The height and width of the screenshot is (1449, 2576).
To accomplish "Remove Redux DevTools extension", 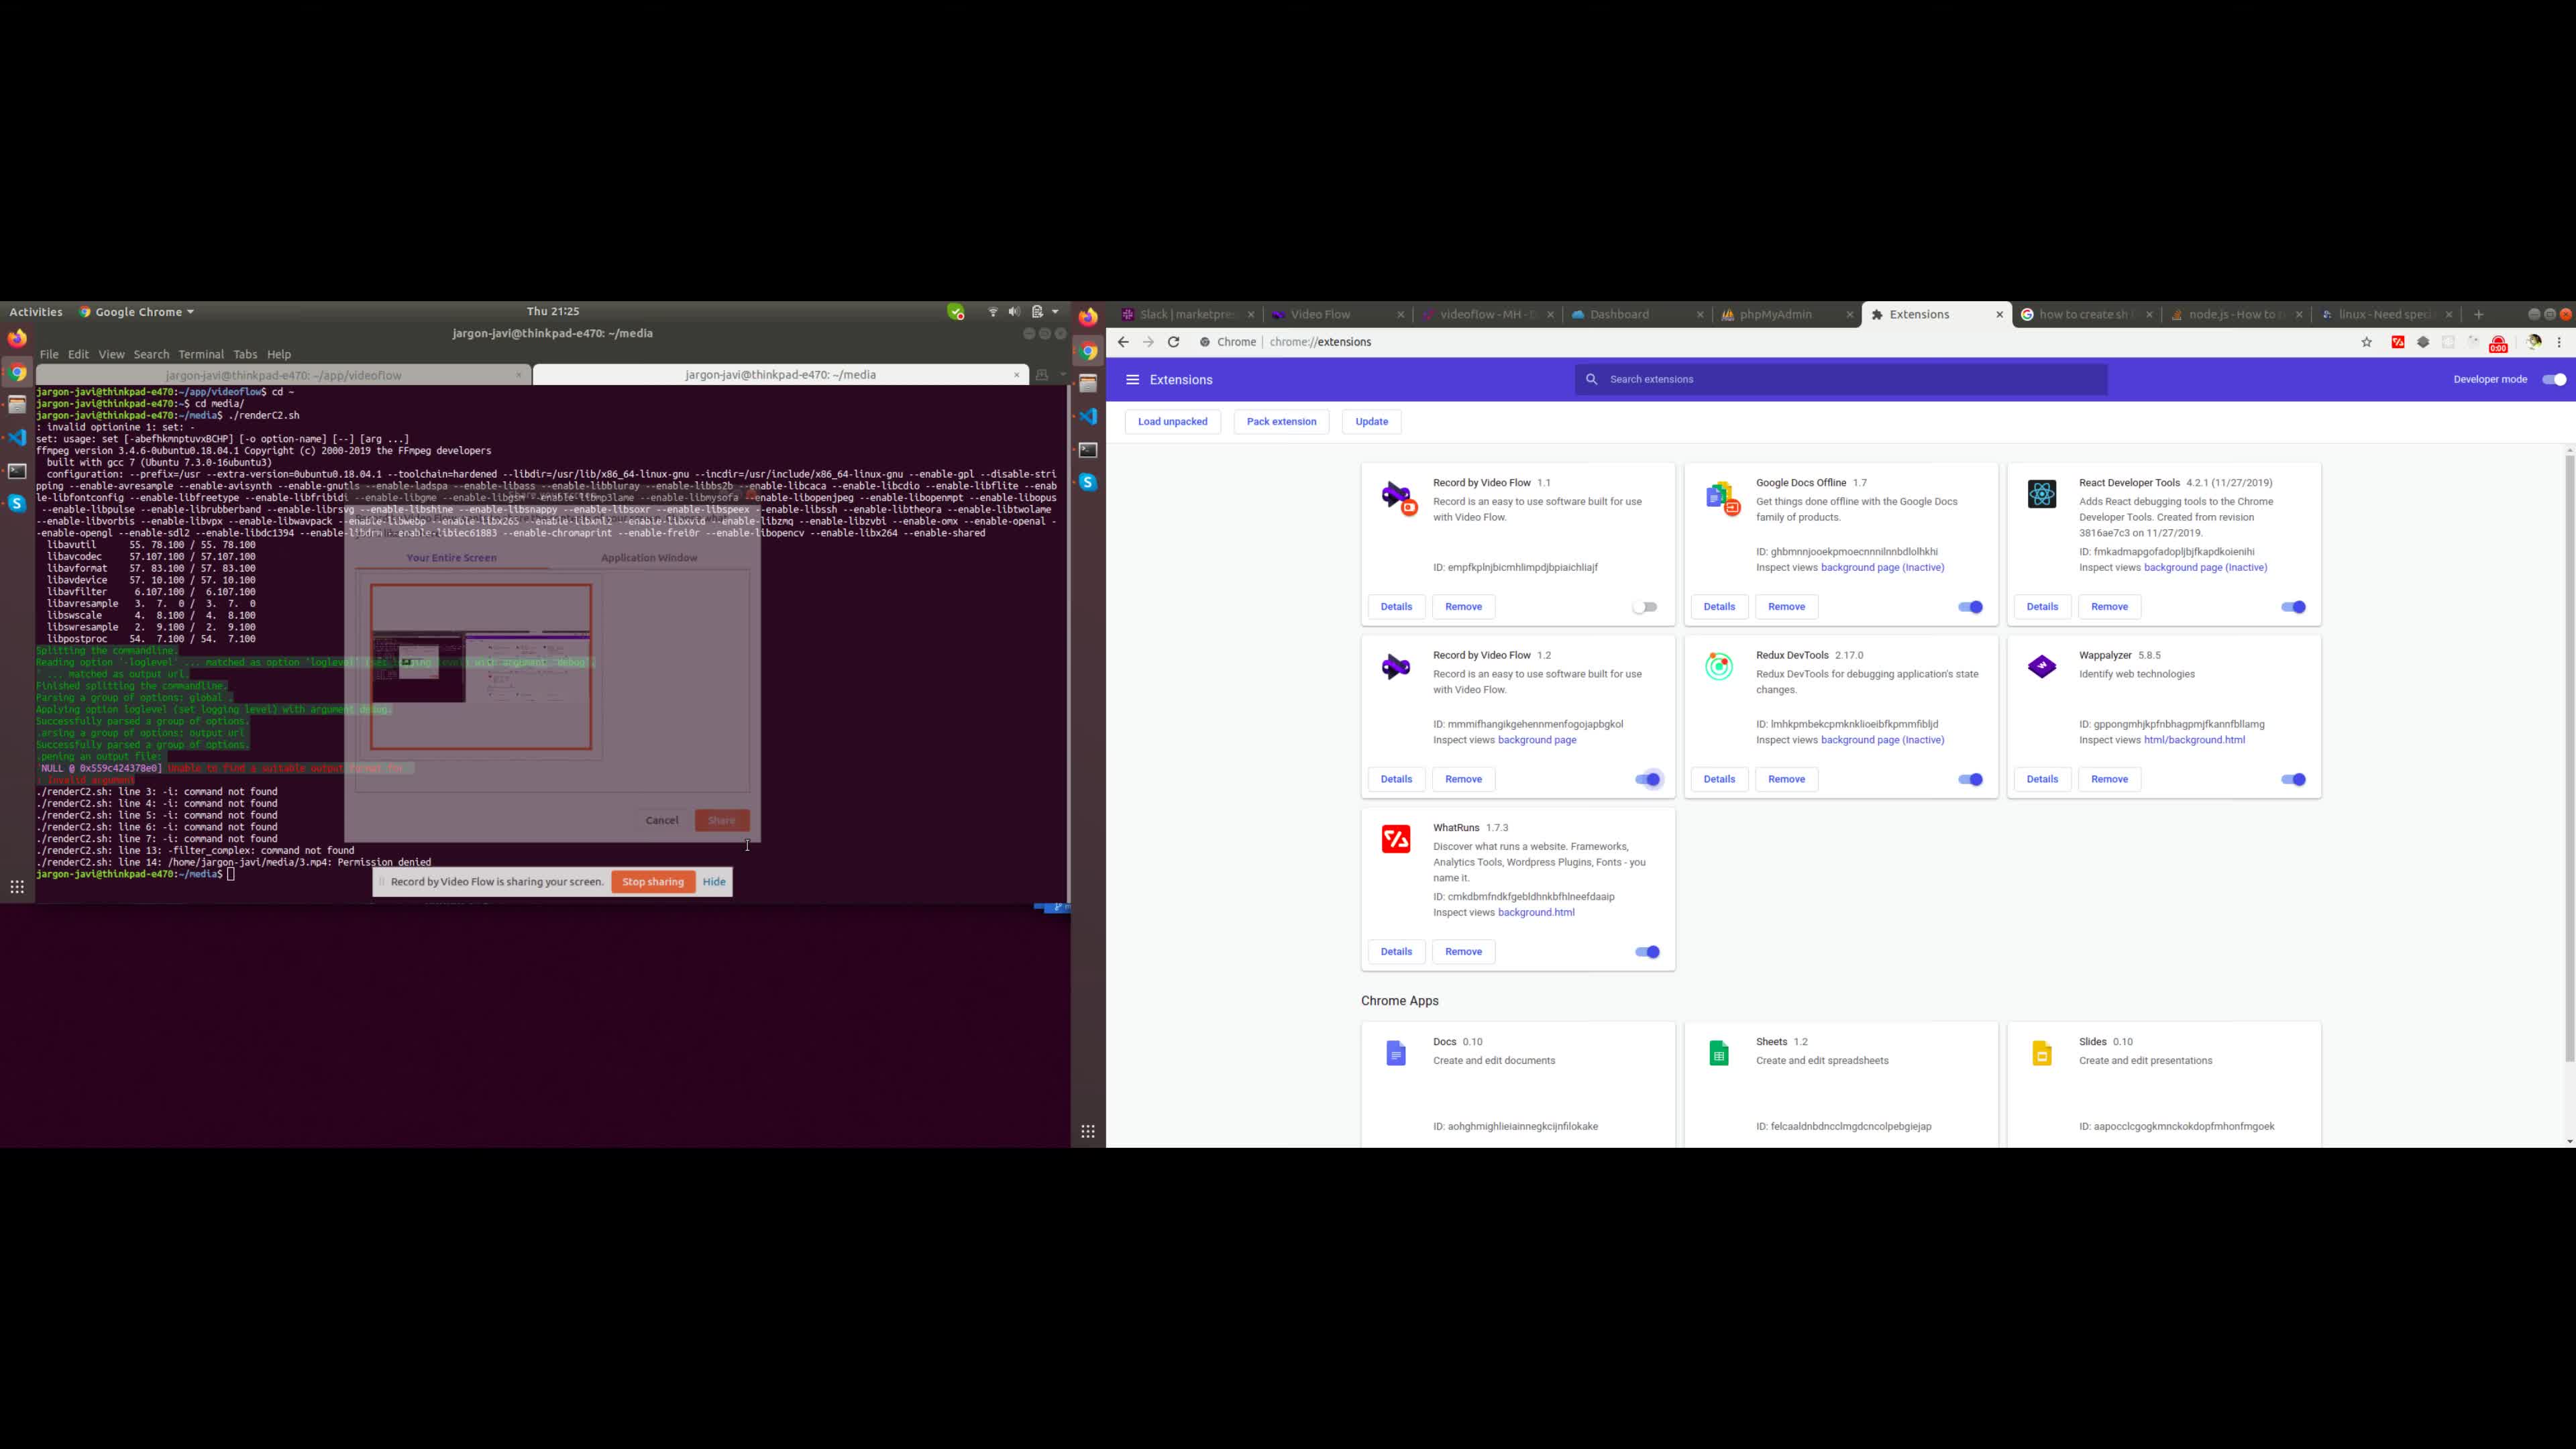I will [x=1786, y=779].
